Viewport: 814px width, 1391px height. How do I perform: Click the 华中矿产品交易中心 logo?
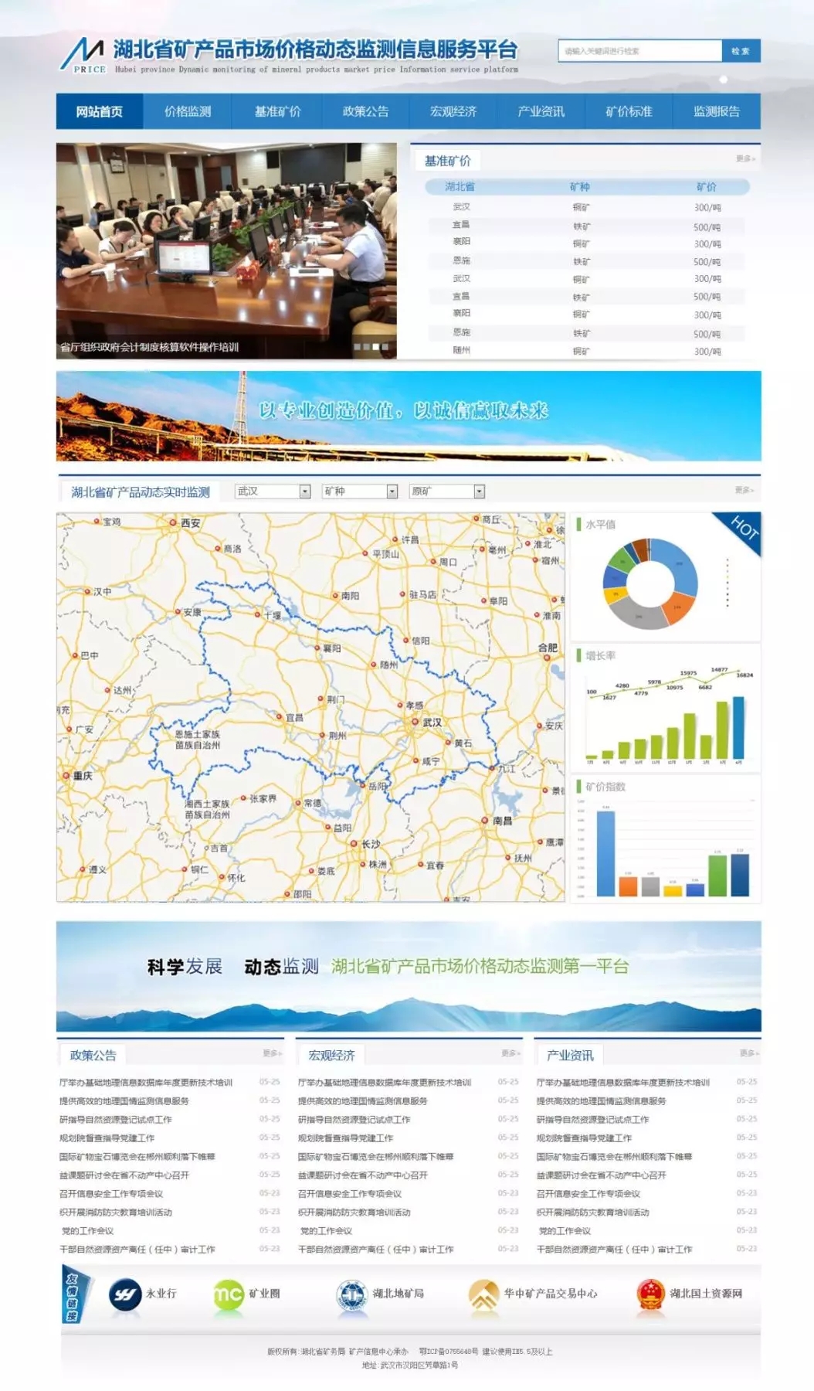484,1294
